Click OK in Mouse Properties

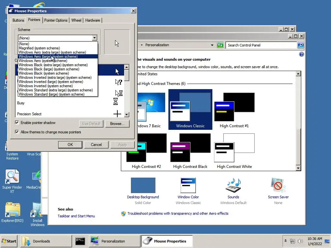click(70, 145)
